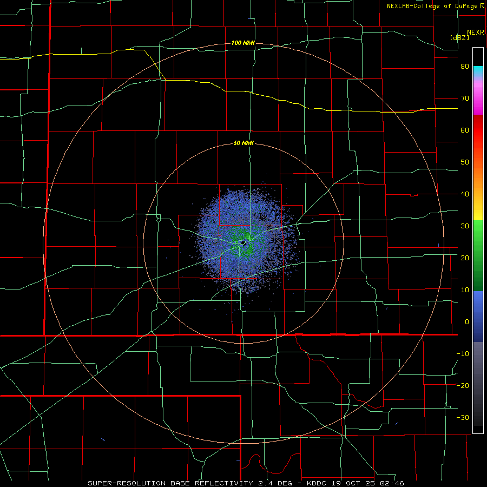Click the [dBZ] units label
Screen dimensions: 487x487
[x=459, y=38]
